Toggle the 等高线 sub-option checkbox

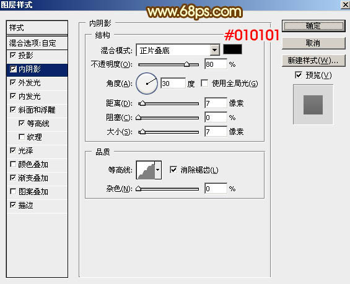tap(22, 123)
